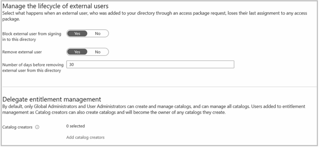This screenshot has width=319, height=147.
Task: Open the Add catalog creators link
Action: [85, 137]
